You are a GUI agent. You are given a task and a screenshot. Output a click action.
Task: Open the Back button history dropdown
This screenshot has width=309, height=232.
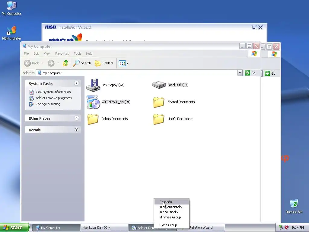43,63
